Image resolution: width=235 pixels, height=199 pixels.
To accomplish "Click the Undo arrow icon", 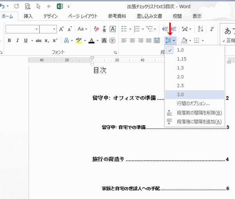I will [2, 6].
